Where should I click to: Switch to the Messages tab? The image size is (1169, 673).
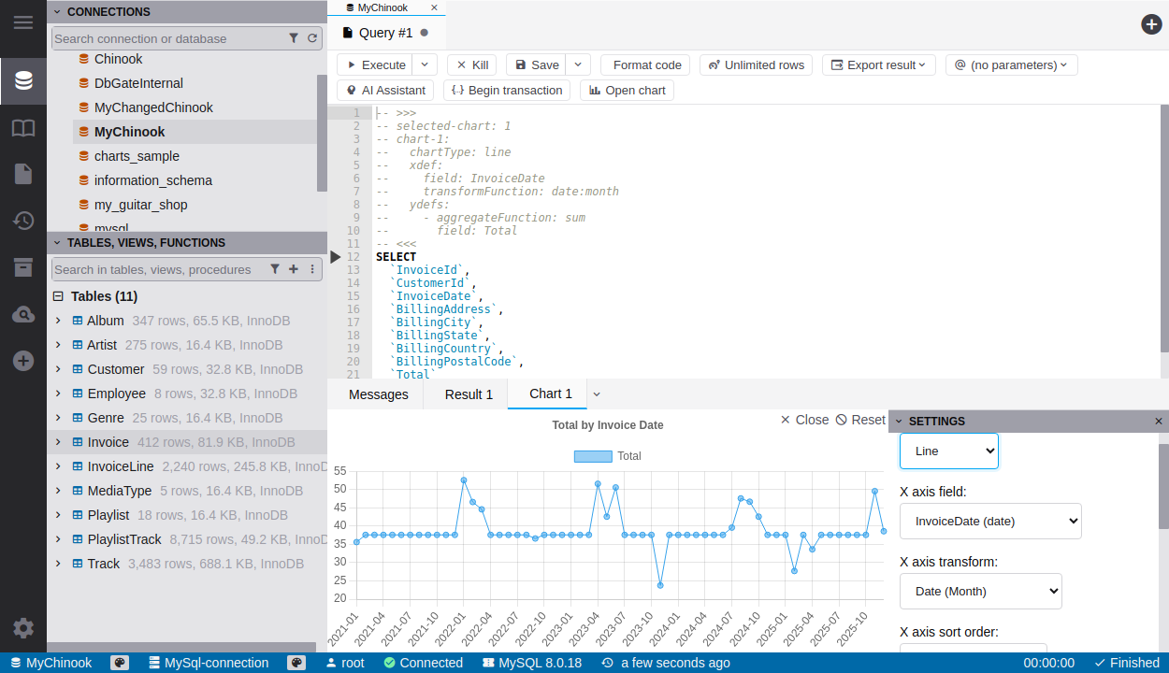[x=378, y=394]
